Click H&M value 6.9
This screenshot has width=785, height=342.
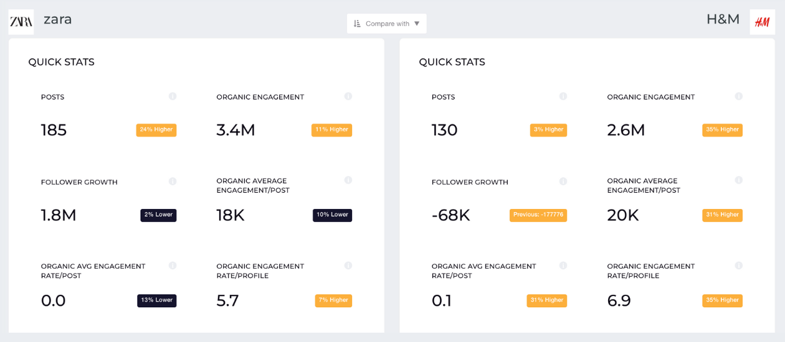619,300
